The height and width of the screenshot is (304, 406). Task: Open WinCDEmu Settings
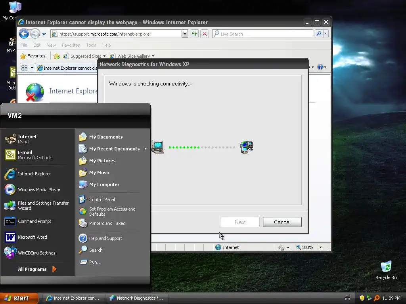coord(38,253)
